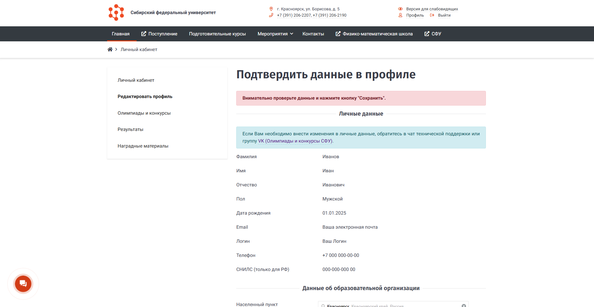This screenshot has width=594, height=307.
Task: Open the Населенный пункт search field
Action: click(392, 305)
